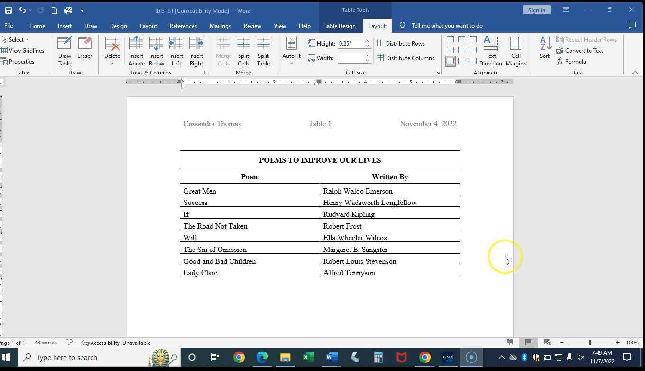
Task: Distribute rows evenly
Action: [x=402, y=43]
